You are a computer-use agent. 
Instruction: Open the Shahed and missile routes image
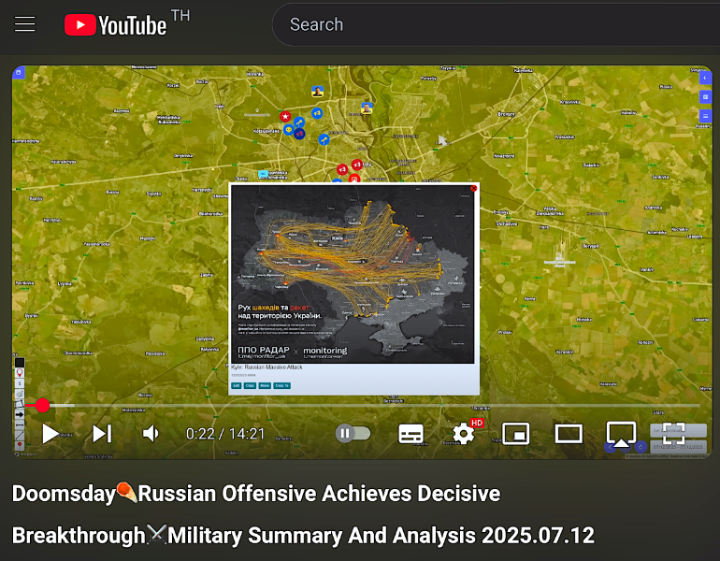[x=353, y=274]
